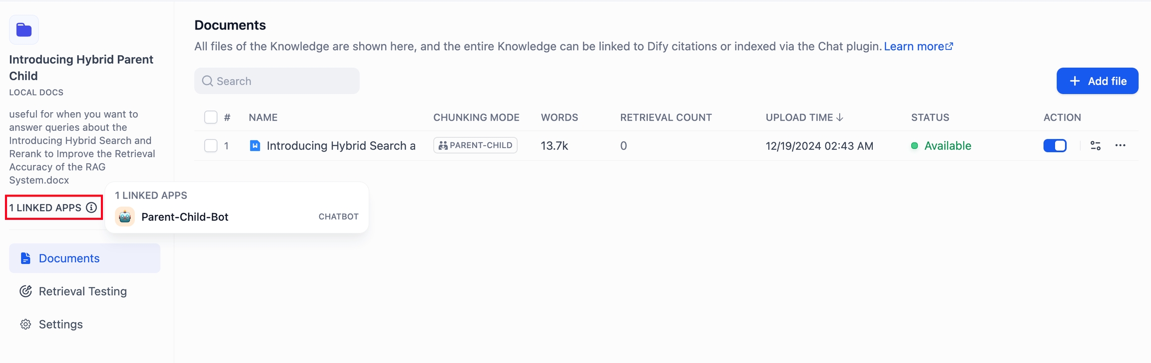Click the Retrieval Testing target icon
Image resolution: width=1151 pixels, height=363 pixels.
tap(25, 291)
